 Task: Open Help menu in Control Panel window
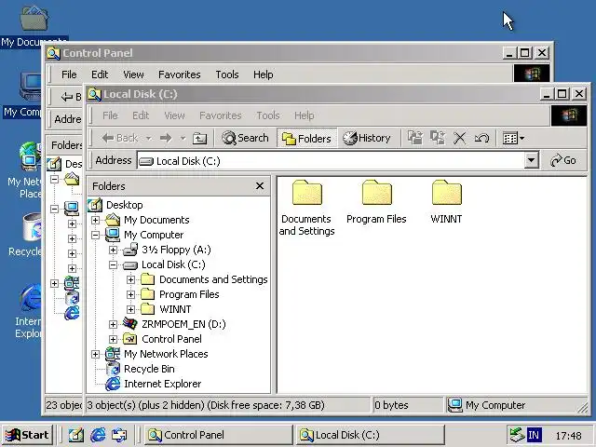click(x=263, y=74)
